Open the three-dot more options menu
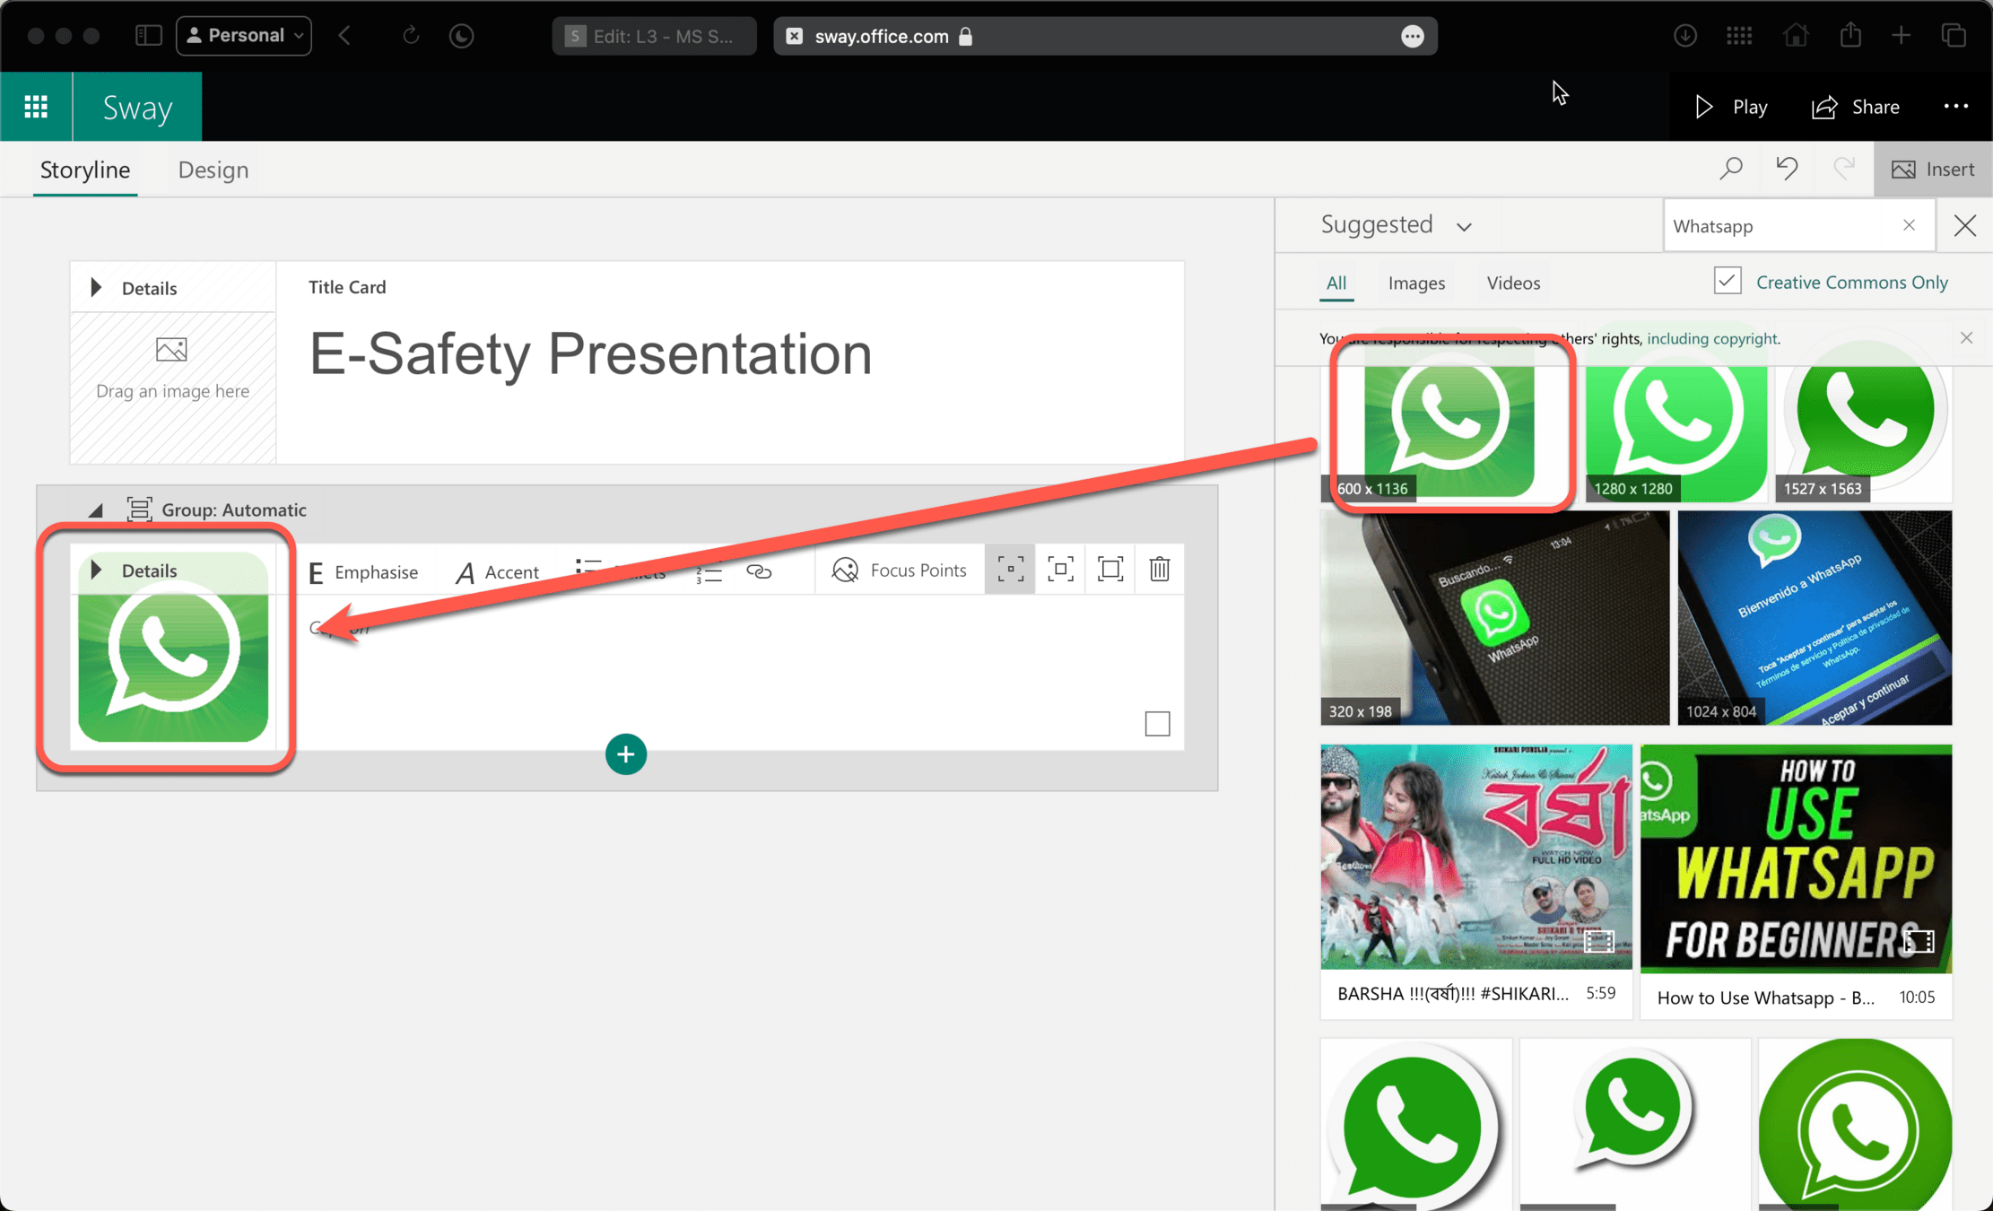This screenshot has height=1211, width=1993. (1955, 107)
